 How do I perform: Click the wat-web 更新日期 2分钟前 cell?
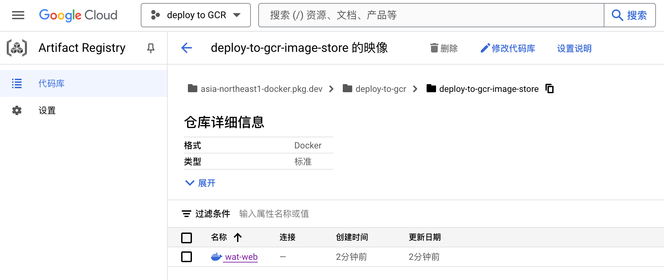point(424,257)
